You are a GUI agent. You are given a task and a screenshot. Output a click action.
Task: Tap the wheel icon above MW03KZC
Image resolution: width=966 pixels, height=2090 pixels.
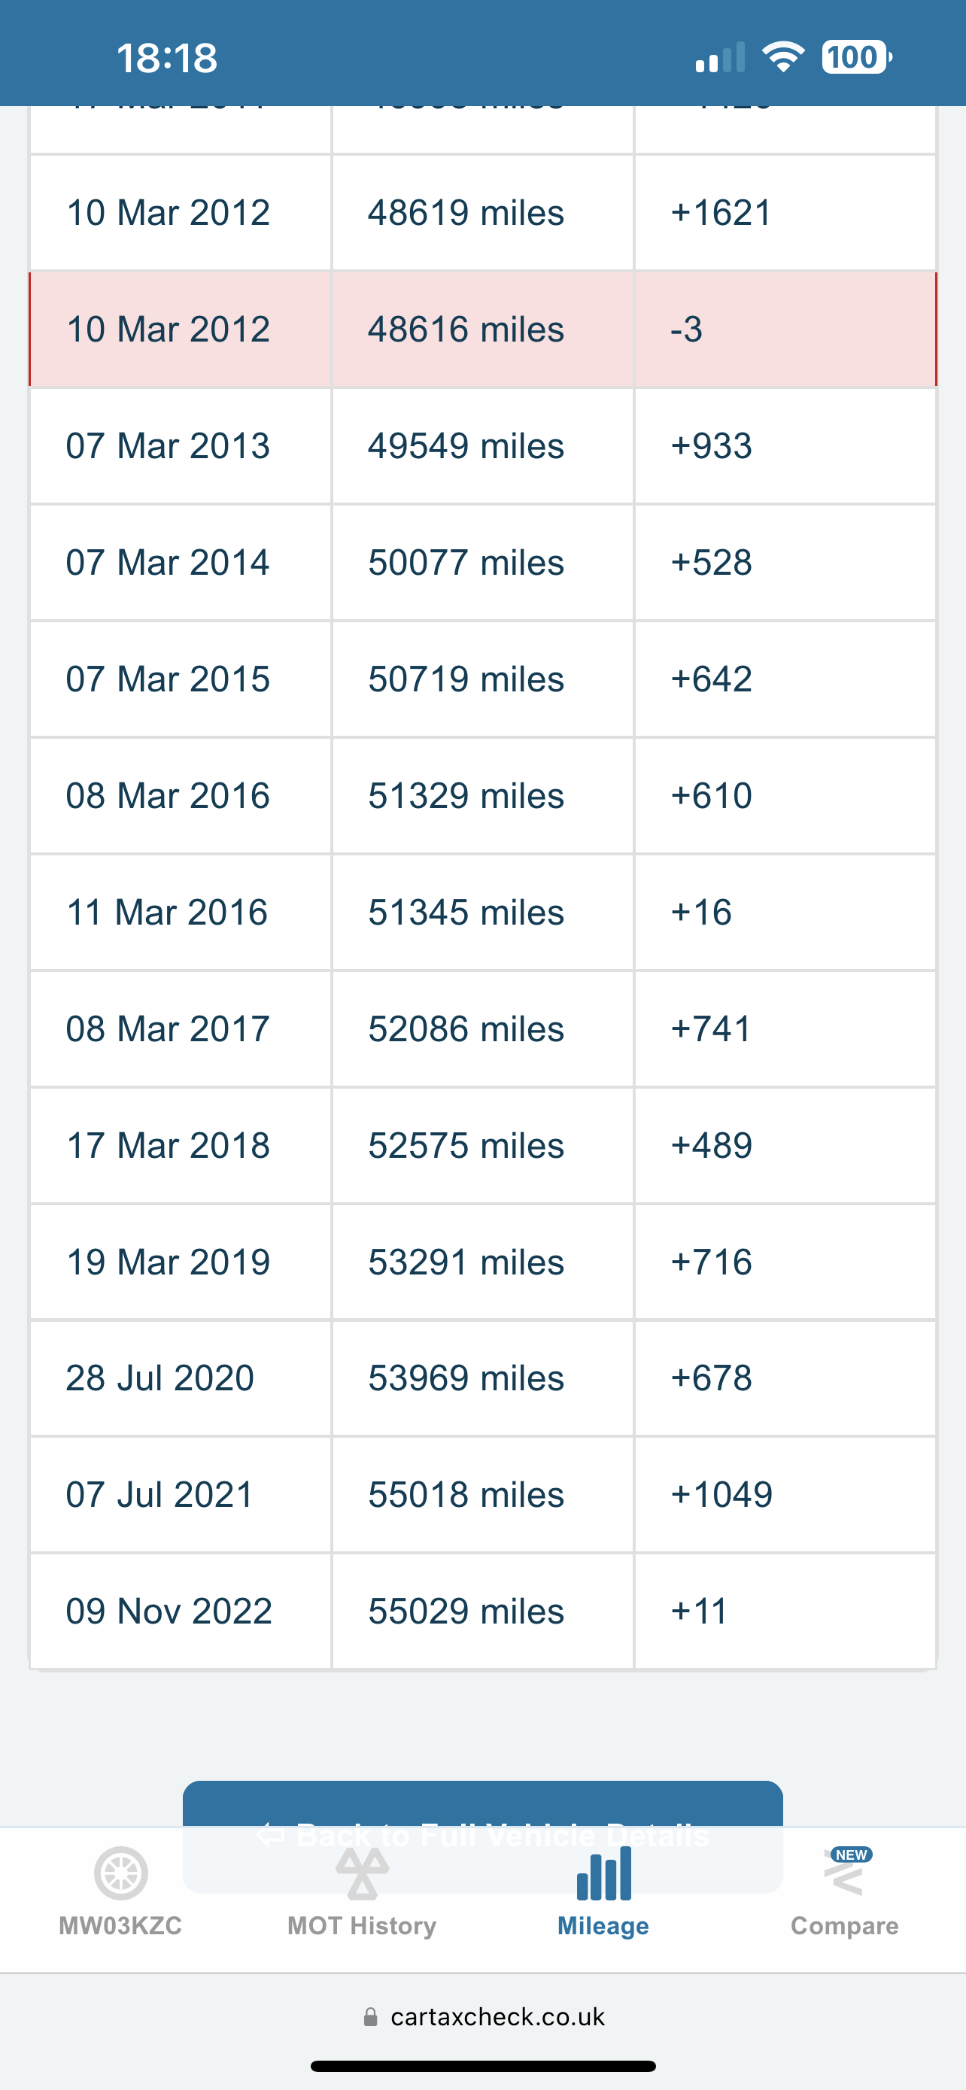(121, 1873)
